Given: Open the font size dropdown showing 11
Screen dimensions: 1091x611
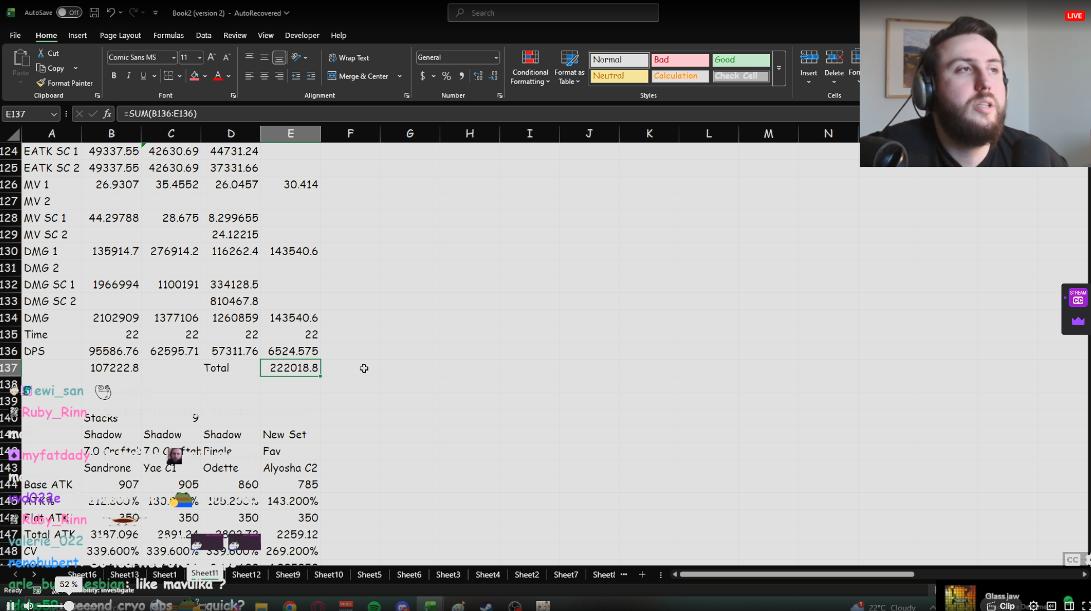Looking at the screenshot, I should click(199, 57).
